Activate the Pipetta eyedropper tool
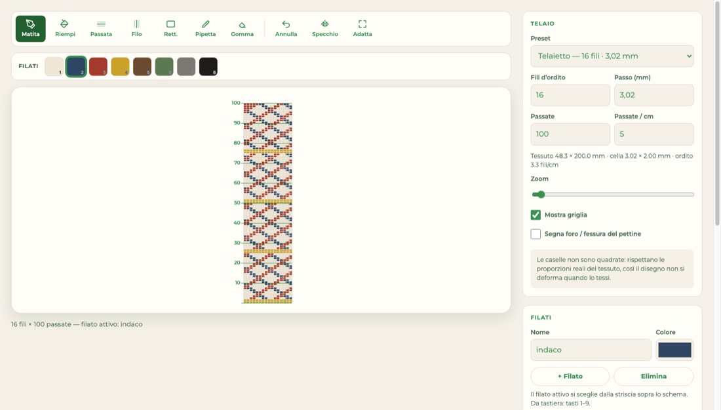721x410 pixels. (x=205, y=29)
